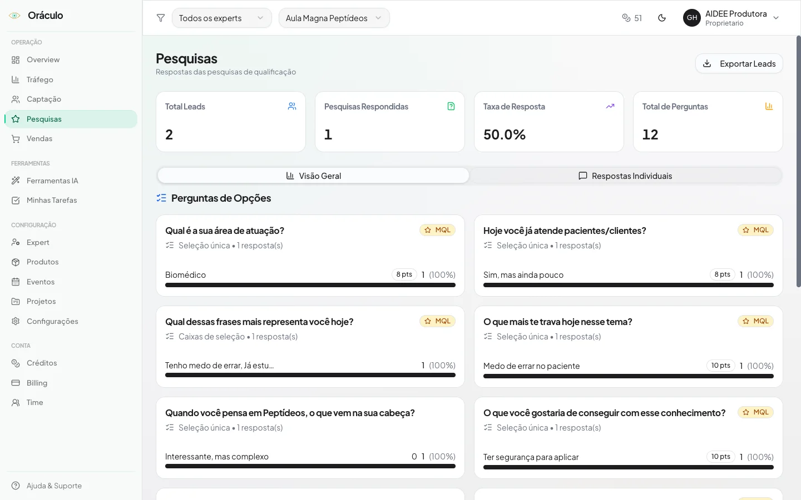Open Expert in the sidebar

71,242
